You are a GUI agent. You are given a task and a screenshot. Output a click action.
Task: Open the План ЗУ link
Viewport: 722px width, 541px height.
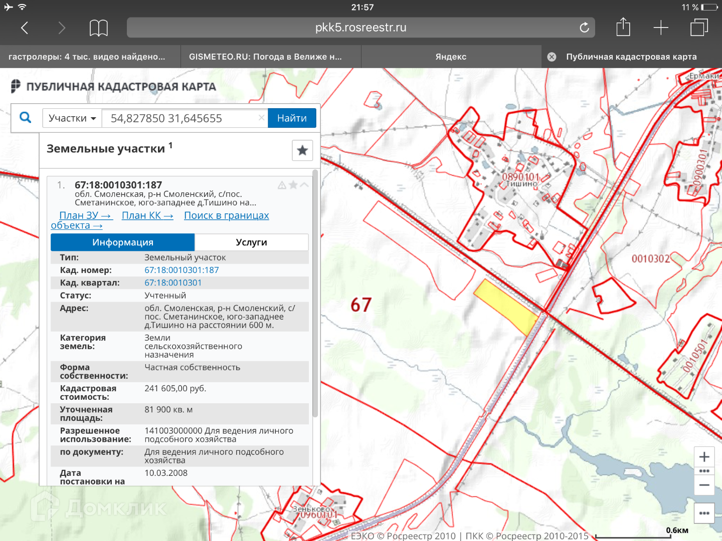[86, 215]
